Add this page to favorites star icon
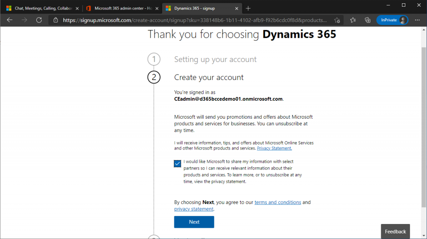 [337, 20]
